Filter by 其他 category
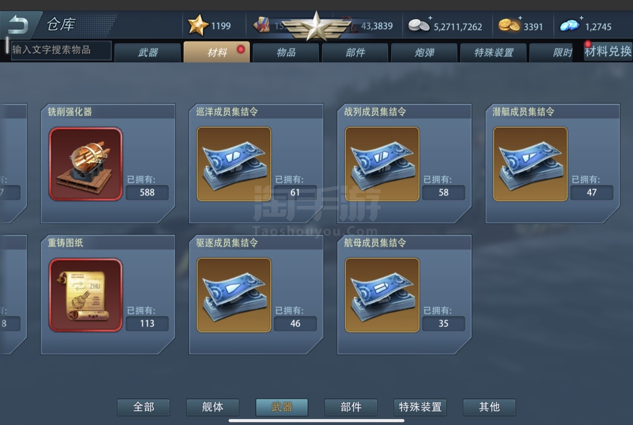 (x=489, y=407)
